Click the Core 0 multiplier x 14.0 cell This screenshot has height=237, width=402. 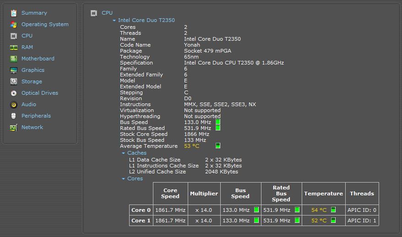click(x=204, y=210)
